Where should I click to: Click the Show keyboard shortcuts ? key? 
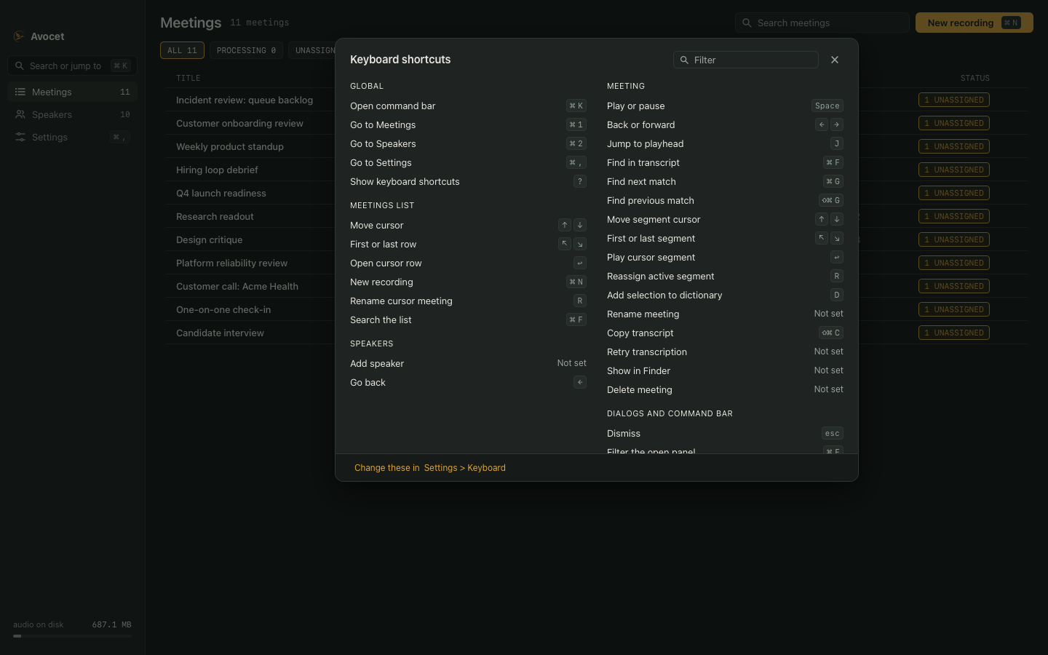pyautogui.click(x=580, y=181)
